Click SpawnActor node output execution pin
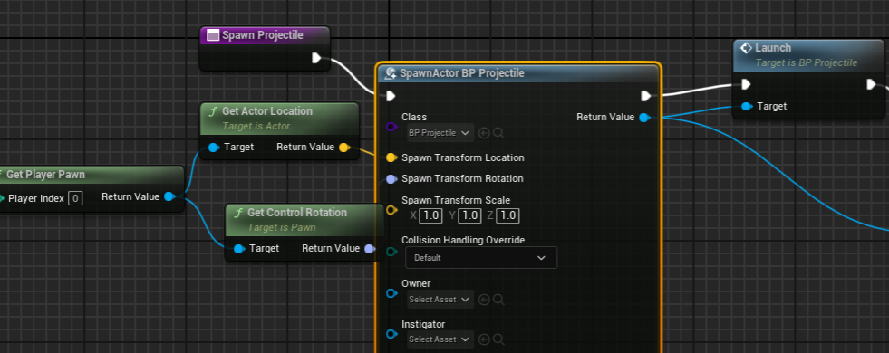889x353 pixels. pyautogui.click(x=646, y=96)
